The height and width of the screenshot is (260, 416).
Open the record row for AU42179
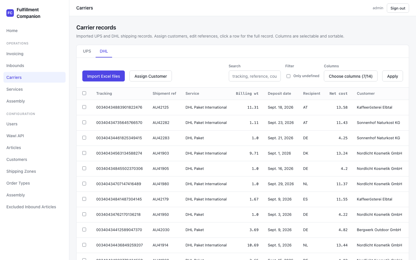pos(243,199)
